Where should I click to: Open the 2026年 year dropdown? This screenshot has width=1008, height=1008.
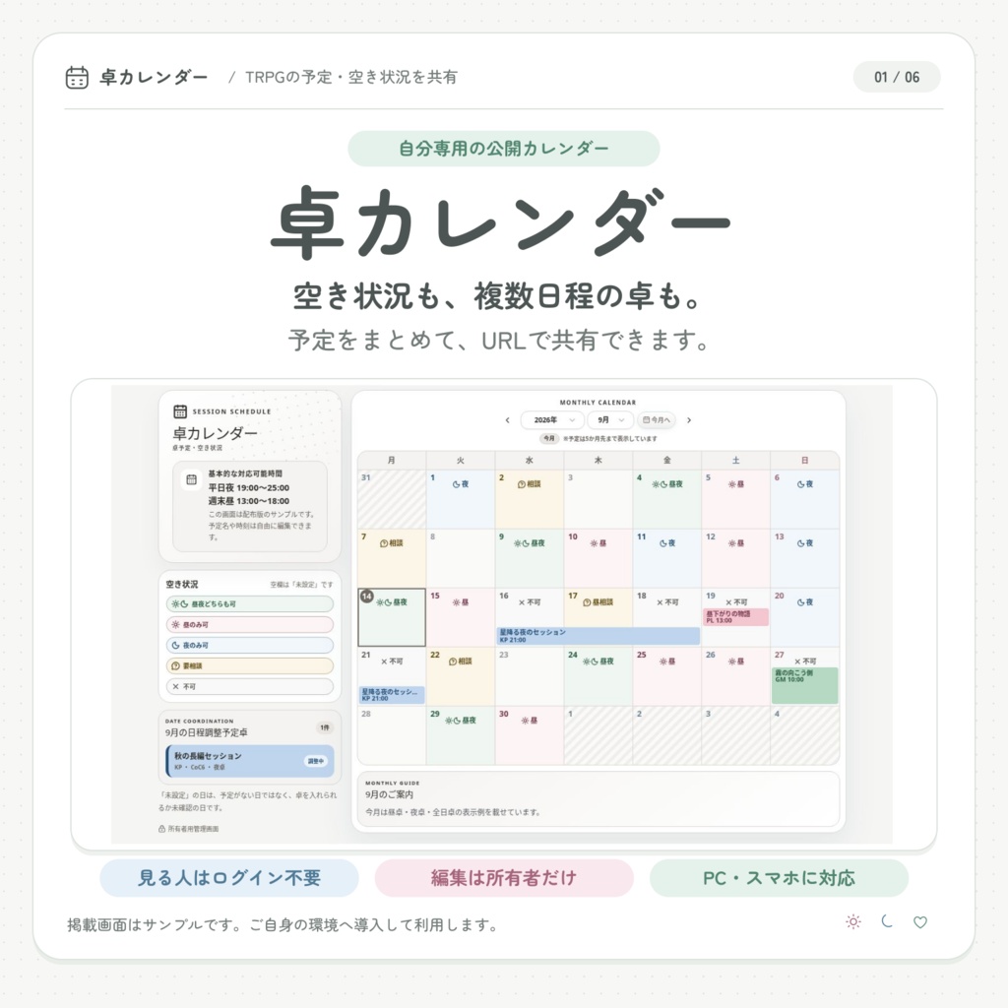click(x=551, y=420)
